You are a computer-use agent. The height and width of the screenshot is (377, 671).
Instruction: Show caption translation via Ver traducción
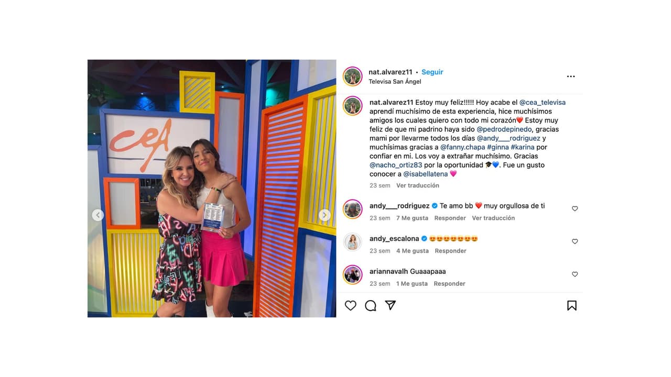tap(418, 185)
